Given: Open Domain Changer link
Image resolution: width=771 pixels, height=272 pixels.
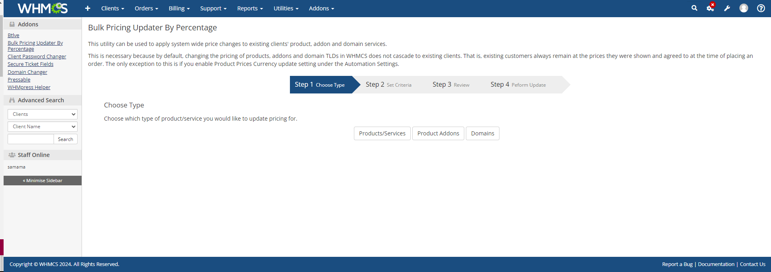Looking at the screenshot, I should point(27,72).
